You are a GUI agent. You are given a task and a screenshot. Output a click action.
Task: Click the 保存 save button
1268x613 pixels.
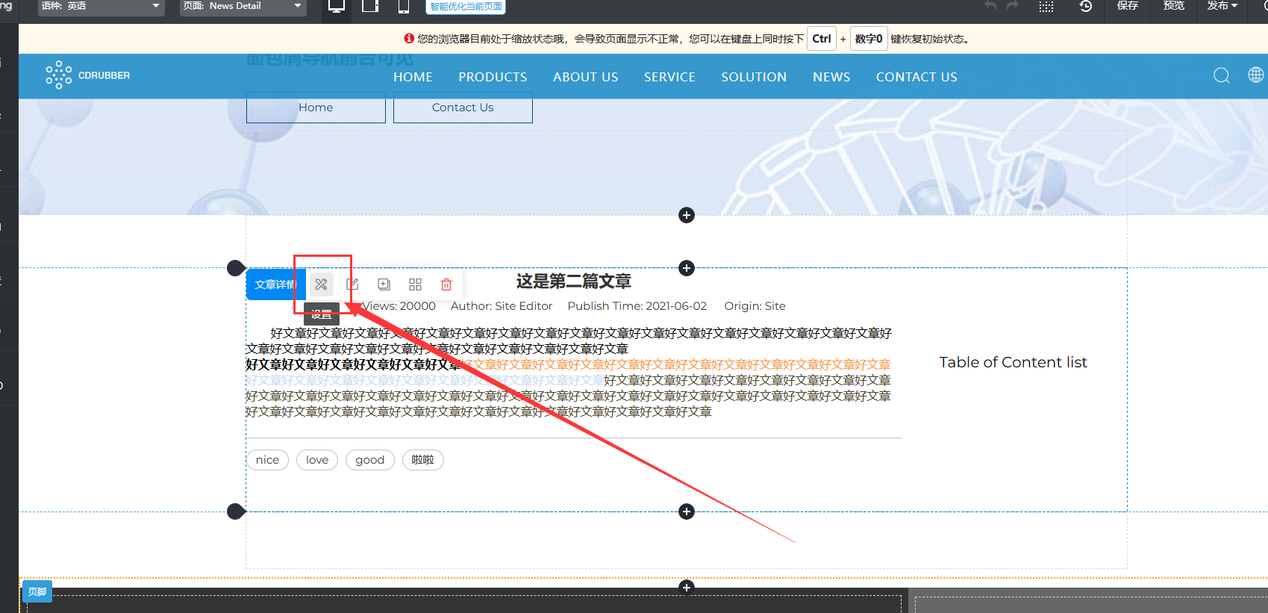point(1127,6)
